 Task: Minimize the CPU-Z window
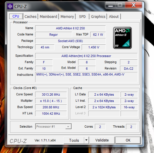(x=110, y=5)
